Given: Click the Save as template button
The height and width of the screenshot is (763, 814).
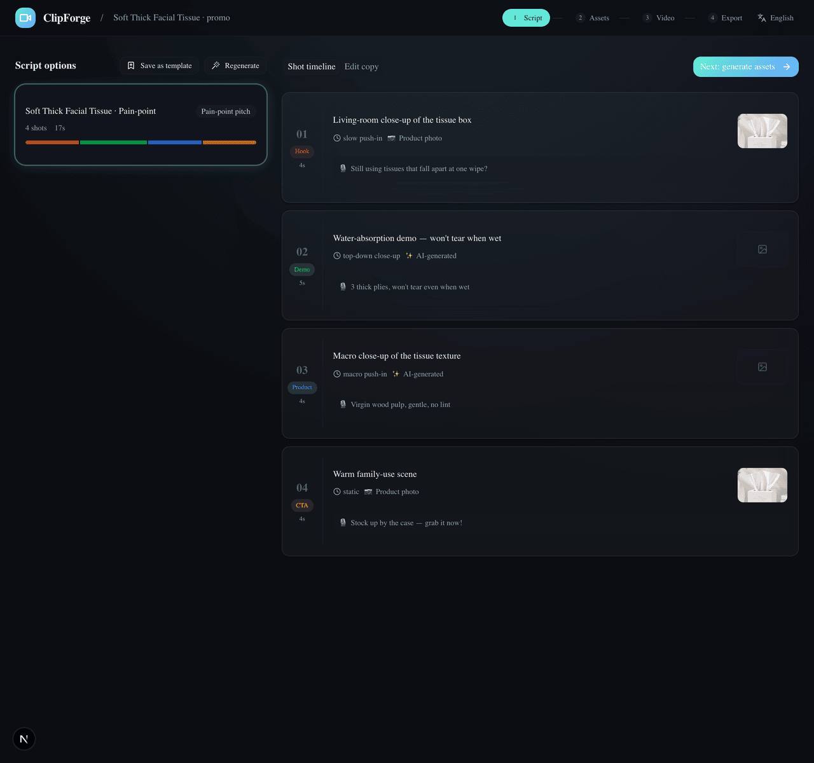Looking at the screenshot, I should click(x=160, y=65).
